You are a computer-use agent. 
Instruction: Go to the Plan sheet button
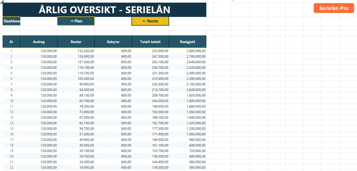[76, 21]
